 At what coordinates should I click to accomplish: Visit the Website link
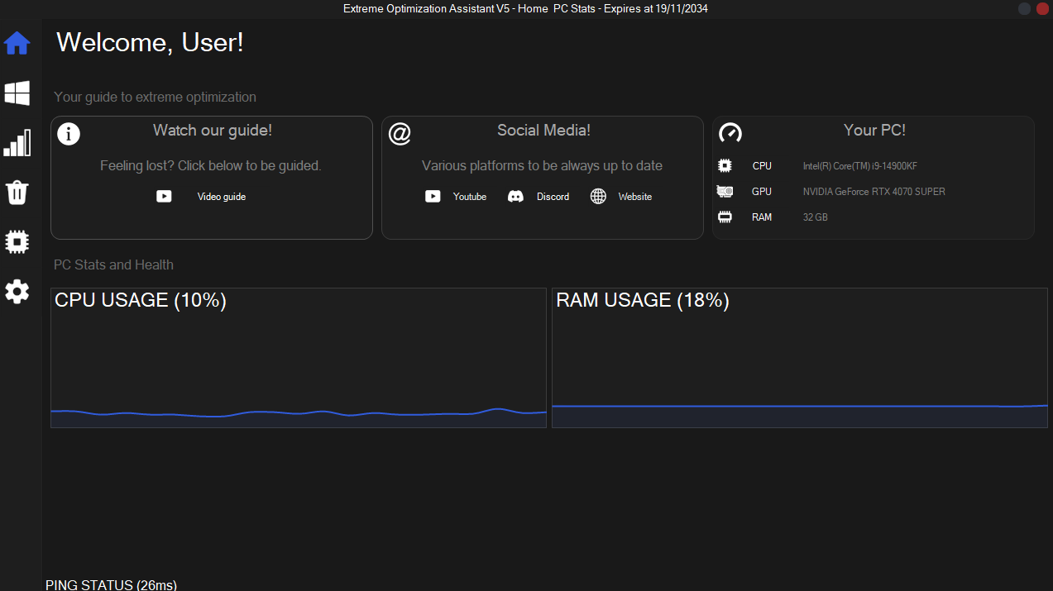tap(634, 197)
